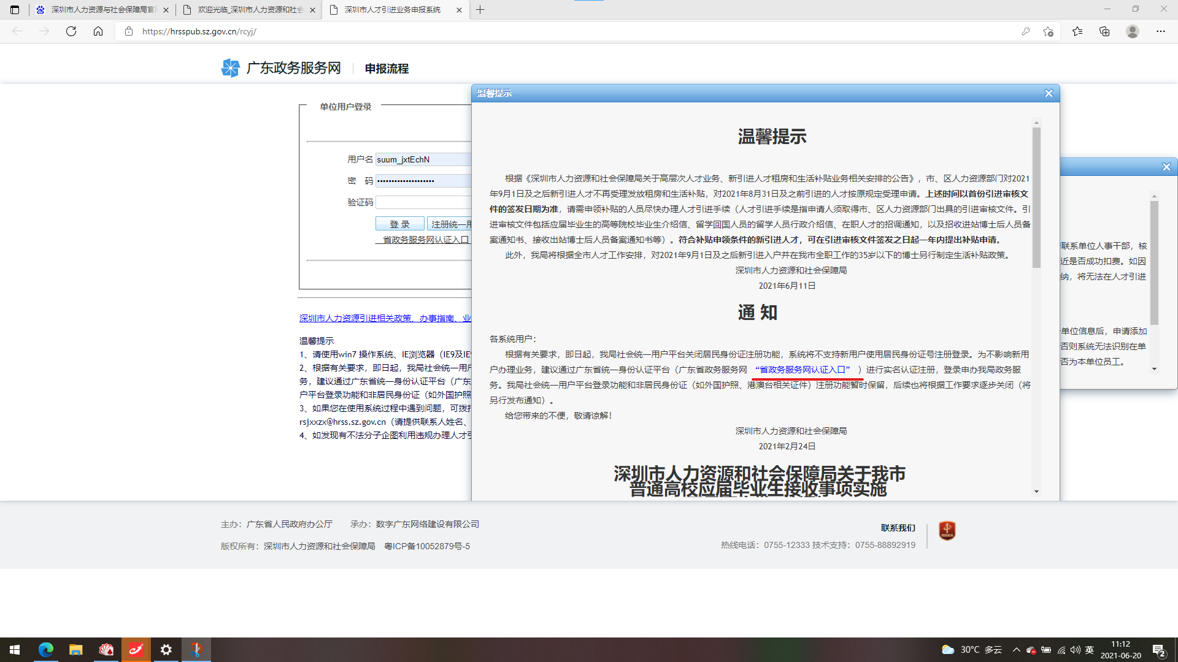The width and height of the screenshot is (1178, 662).
Task: Click the browser refresh icon
Action: 71,31
